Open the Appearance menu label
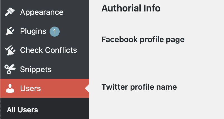Screen dimensions: 224x119 tap(42, 12)
